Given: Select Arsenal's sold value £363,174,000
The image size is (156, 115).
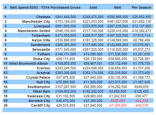Looking at the screenshot, I should pos(93,73).
